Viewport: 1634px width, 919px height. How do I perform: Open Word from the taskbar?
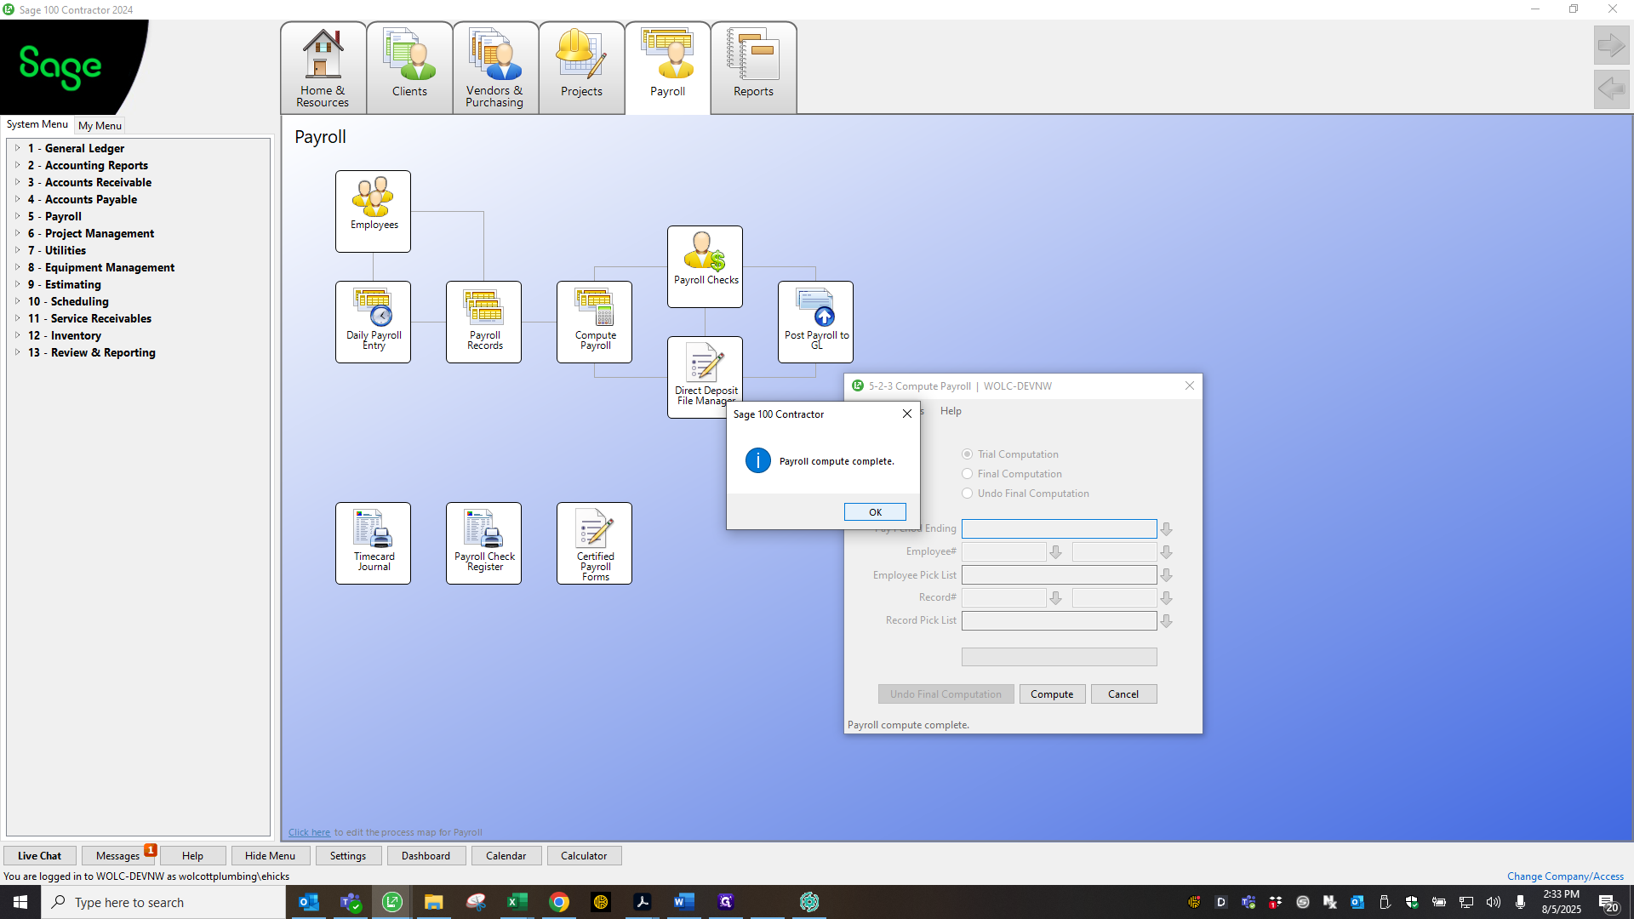click(683, 902)
